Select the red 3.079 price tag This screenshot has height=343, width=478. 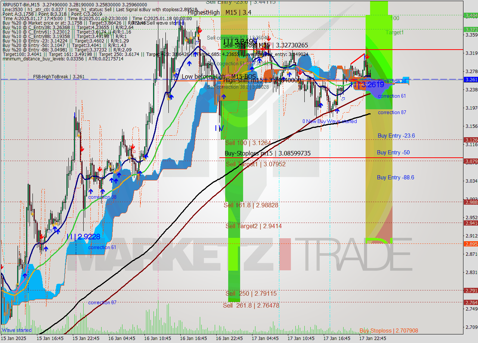point(471,161)
